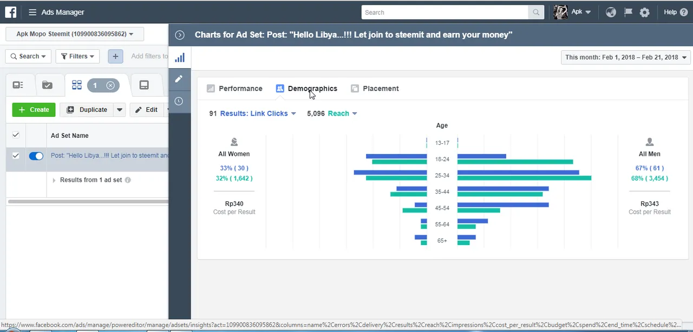Switch to the Demographics tab
Image resolution: width=693 pixels, height=332 pixels.
pos(306,89)
